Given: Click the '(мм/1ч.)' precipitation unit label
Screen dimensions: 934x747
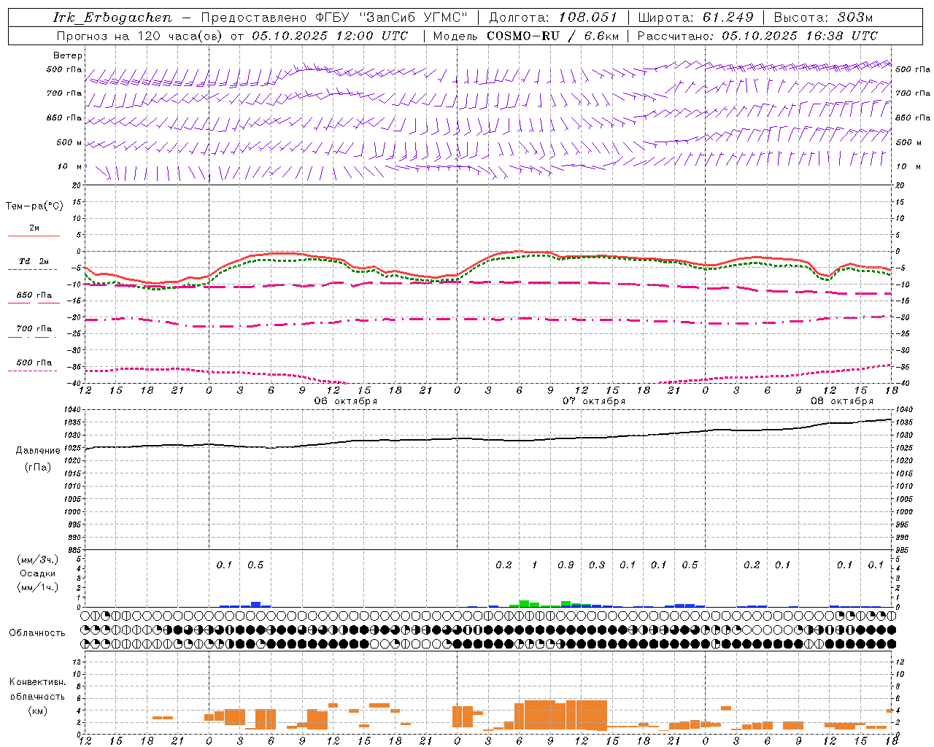Looking at the screenshot, I should pyautogui.click(x=38, y=587).
